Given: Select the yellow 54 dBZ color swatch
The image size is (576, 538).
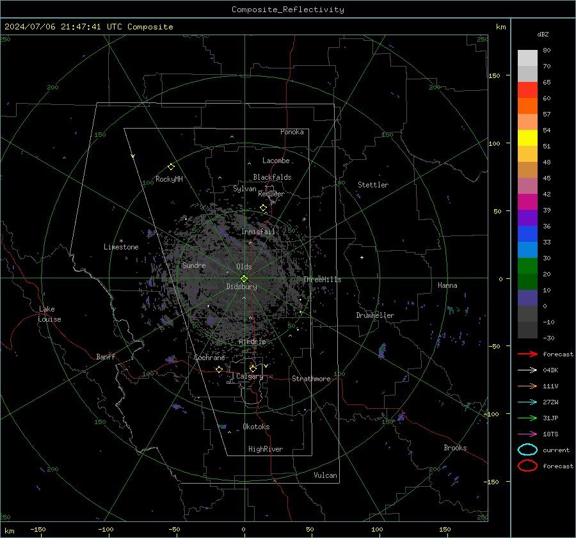Looking at the screenshot, I should (x=527, y=138).
